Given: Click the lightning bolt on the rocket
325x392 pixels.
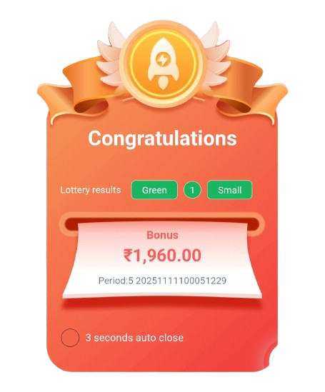Looking at the screenshot, I should click(161, 59).
